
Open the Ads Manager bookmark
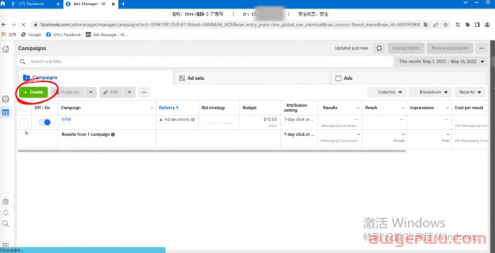coord(107,35)
